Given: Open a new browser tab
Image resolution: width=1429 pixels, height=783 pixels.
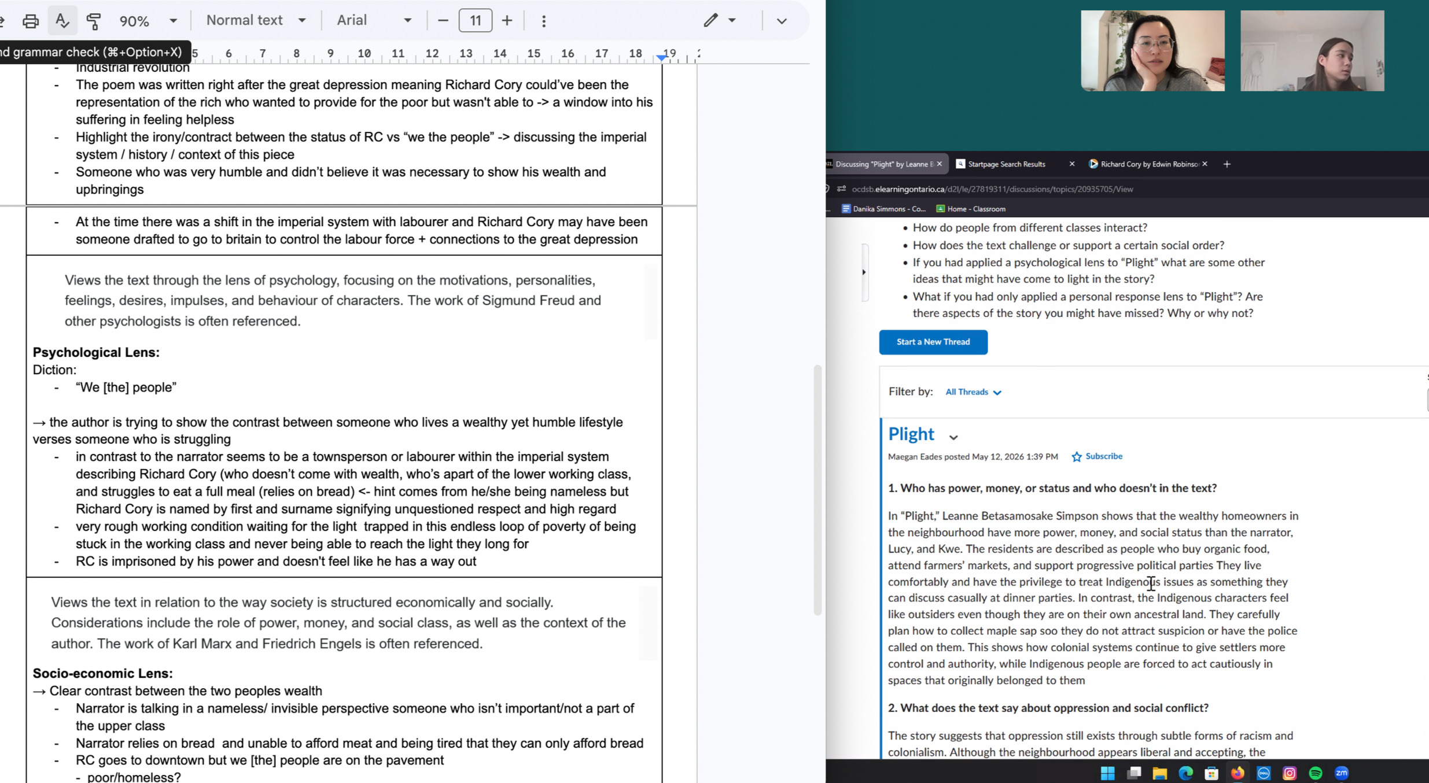Looking at the screenshot, I should 1227,164.
